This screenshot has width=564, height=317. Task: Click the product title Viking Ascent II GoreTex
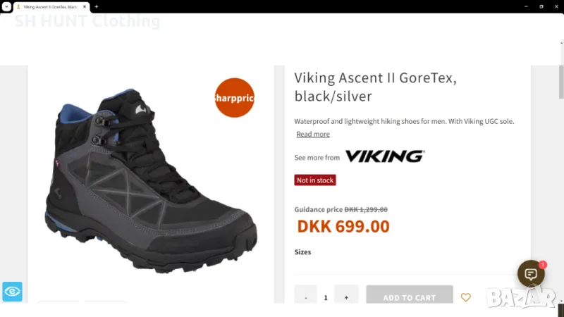(375, 87)
